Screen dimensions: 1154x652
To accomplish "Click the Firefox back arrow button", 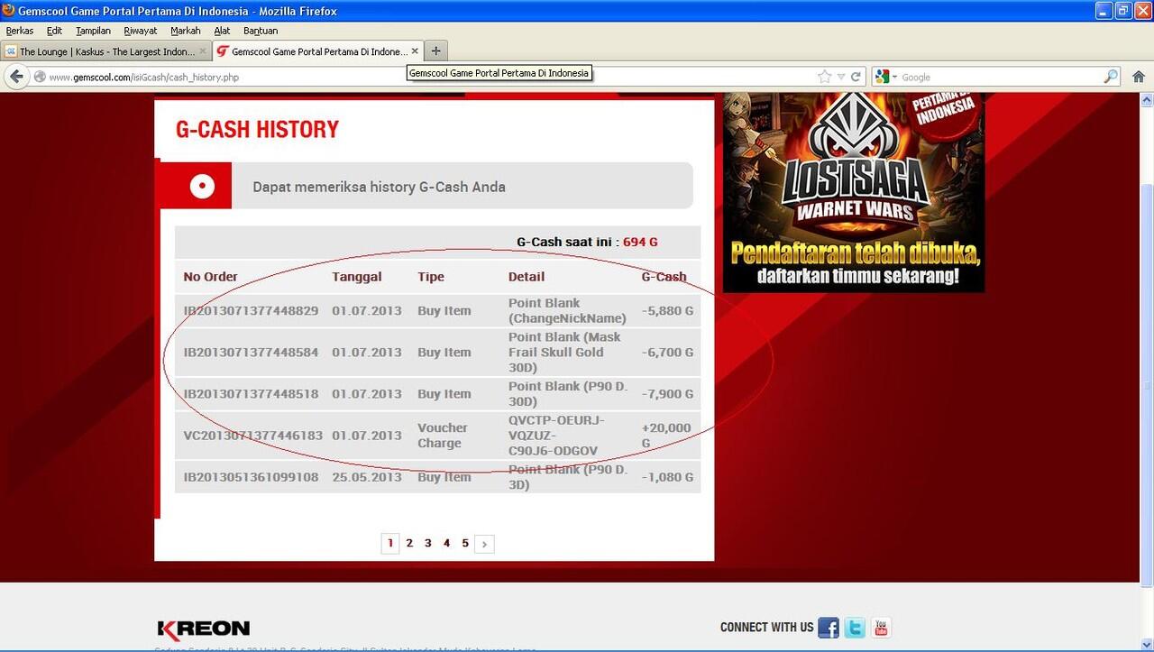I will click(x=15, y=77).
